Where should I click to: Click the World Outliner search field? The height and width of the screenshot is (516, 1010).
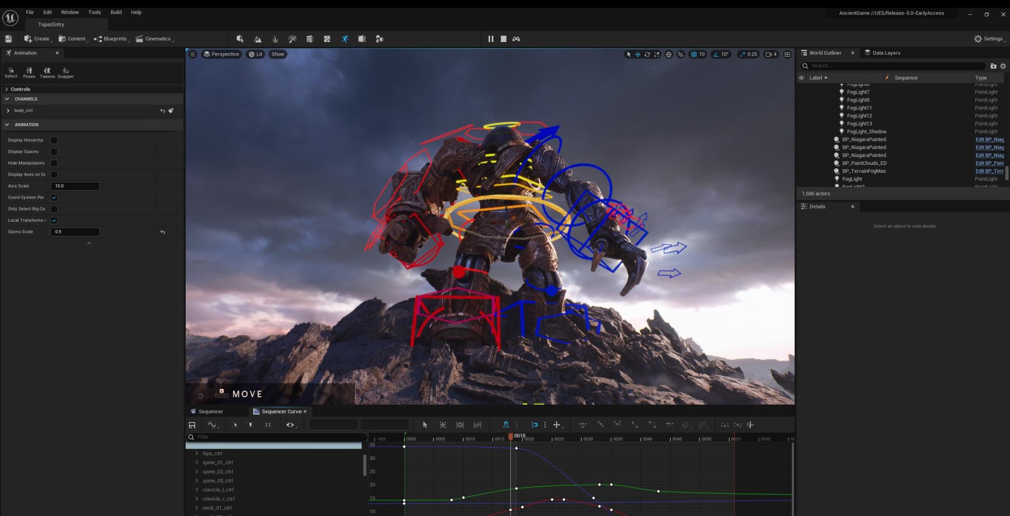point(893,66)
